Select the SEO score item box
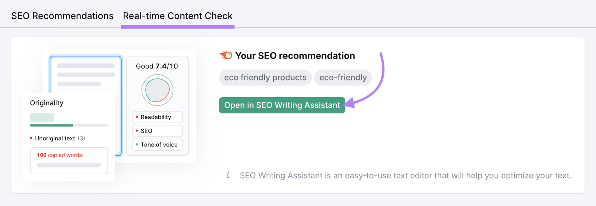Image resolution: width=596 pixels, height=206 pixels. point(158,131)
